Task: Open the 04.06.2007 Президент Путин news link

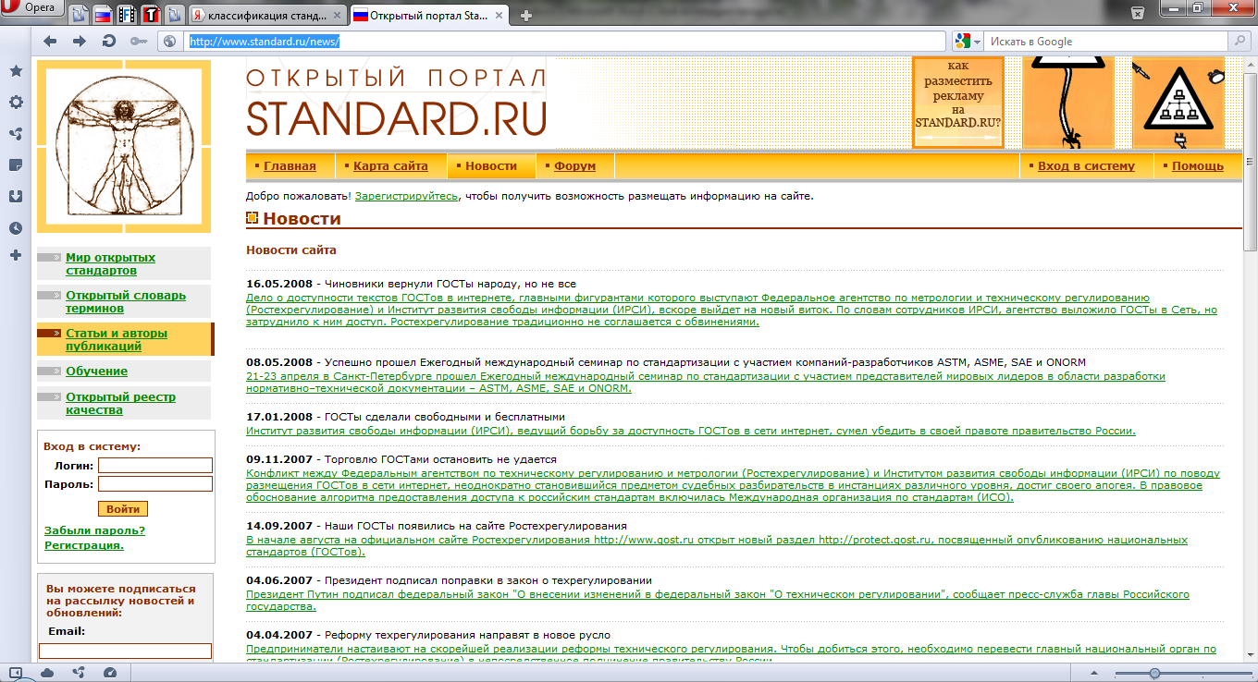Action: (x=718, y=601)
